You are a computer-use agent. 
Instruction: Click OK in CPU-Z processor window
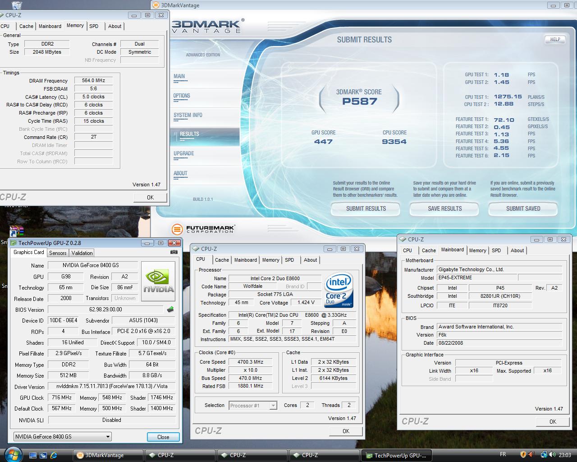pos(346,431)
